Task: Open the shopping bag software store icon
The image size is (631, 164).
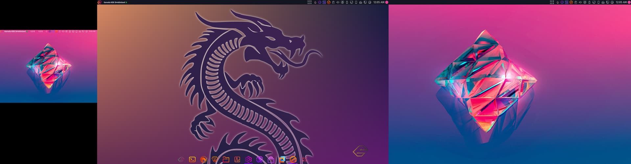Action: coord(271,159)
